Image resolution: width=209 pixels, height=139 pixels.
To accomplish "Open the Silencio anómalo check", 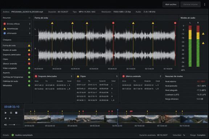I will [x=17, y=64].
